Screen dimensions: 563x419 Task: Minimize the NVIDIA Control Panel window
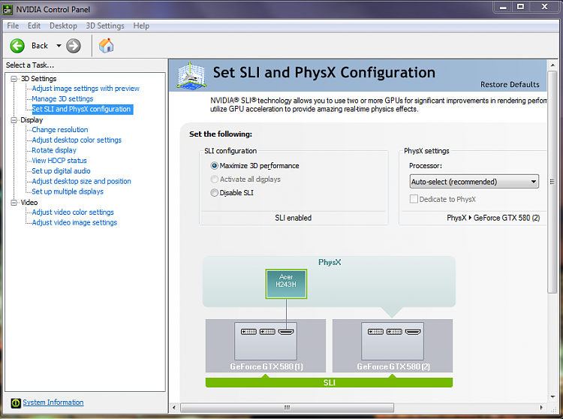[504, 7]
